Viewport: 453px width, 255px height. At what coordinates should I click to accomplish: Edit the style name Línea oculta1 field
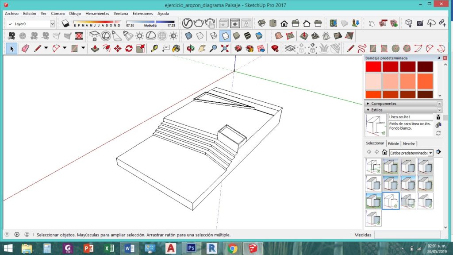coord(410,117)
